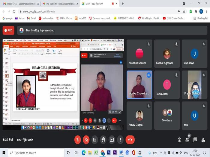Open the google bookmark
Viewport: 210px width, 157px height.
pyautogui.click(x=7, y=18)
